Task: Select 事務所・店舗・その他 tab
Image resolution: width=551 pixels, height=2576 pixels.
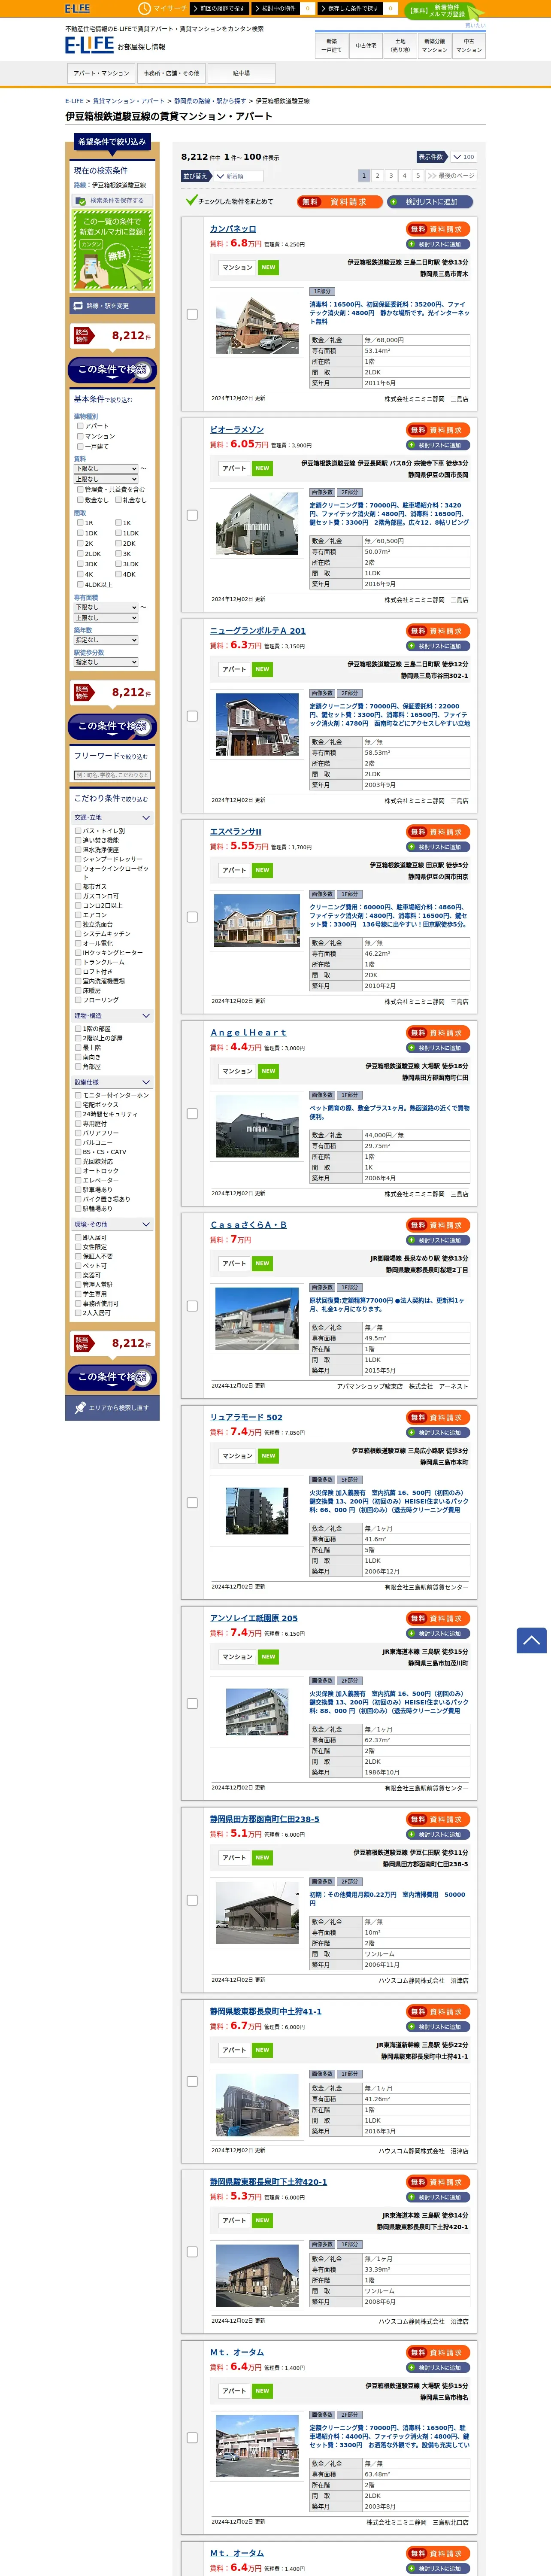Action: (171, 73)
